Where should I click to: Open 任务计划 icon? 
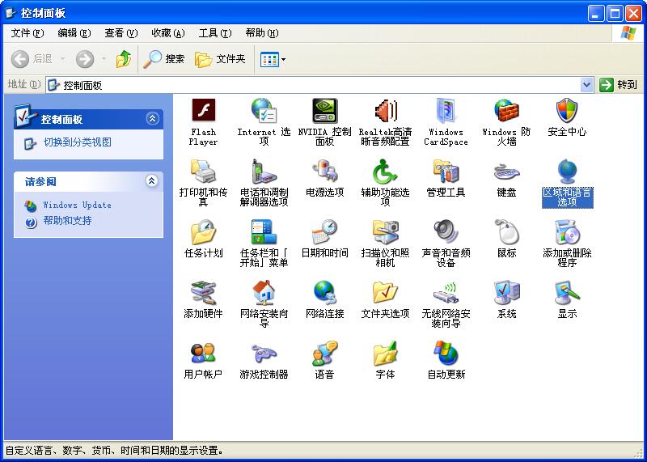[204, 231]
